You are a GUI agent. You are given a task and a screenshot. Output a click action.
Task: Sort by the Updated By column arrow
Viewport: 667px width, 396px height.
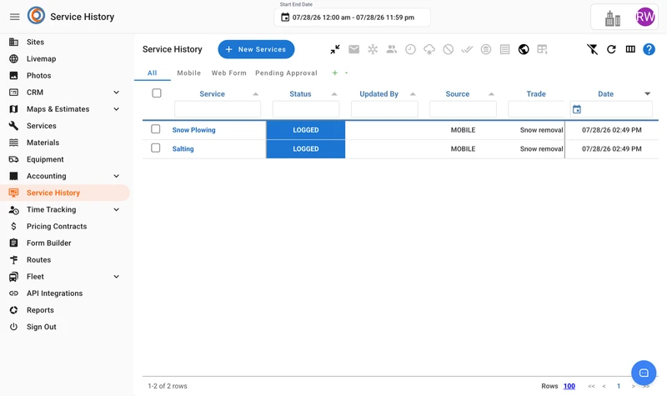413,94
